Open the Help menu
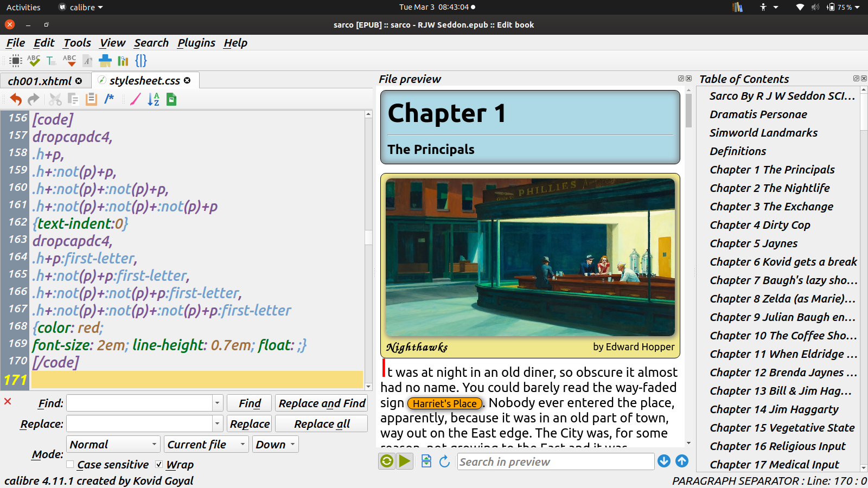The width and height of the screenshot is (868, 488). pos(235,43)
